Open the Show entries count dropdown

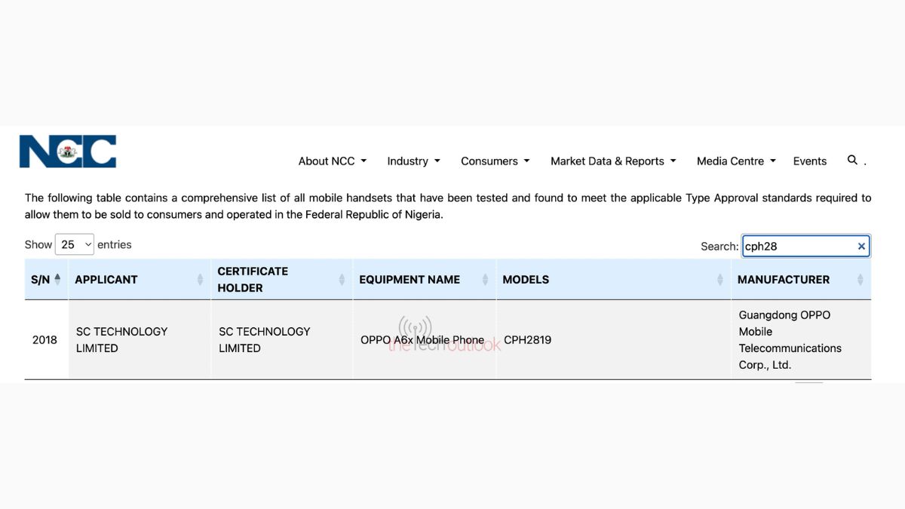(74, 244)
